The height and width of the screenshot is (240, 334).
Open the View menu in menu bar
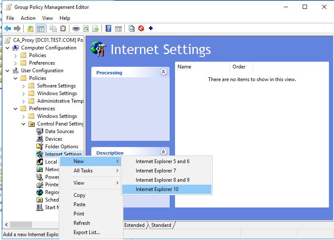[47, 18]
